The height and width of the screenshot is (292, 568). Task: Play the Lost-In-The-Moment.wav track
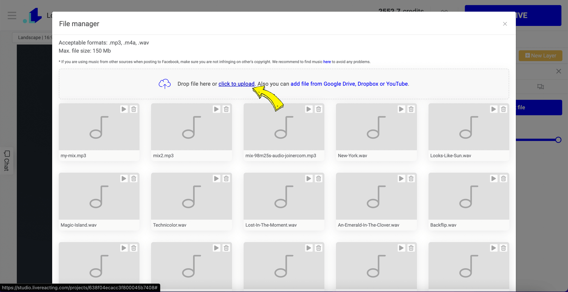click(309, 178)
